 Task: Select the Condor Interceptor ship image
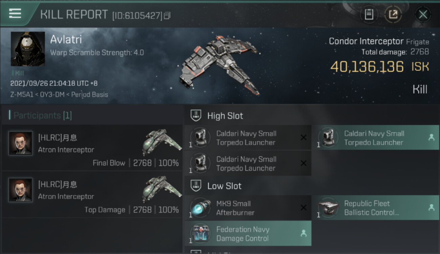click(x=220, y=64)
